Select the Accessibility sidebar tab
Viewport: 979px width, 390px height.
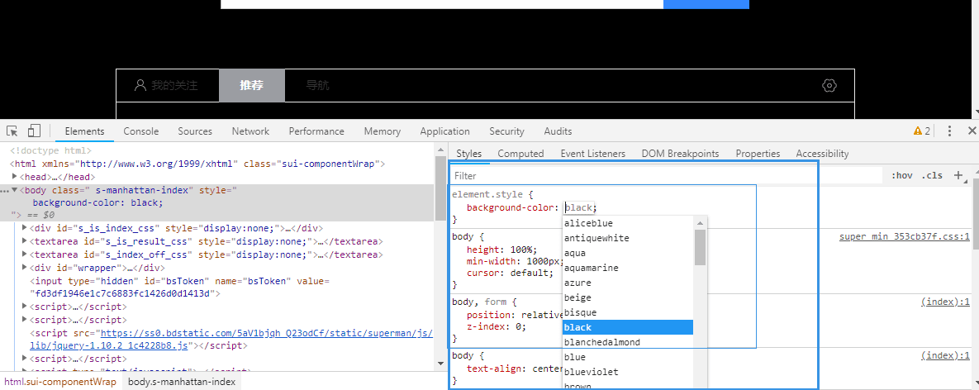tap(822, 154)
